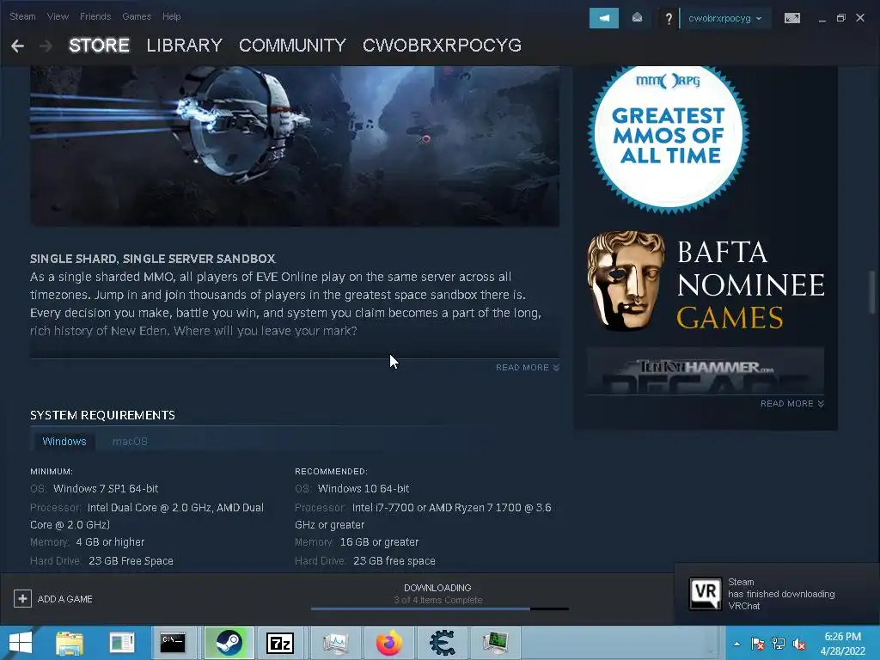Click the download progress bar
880x660 pixels.
tap(440, 608)
